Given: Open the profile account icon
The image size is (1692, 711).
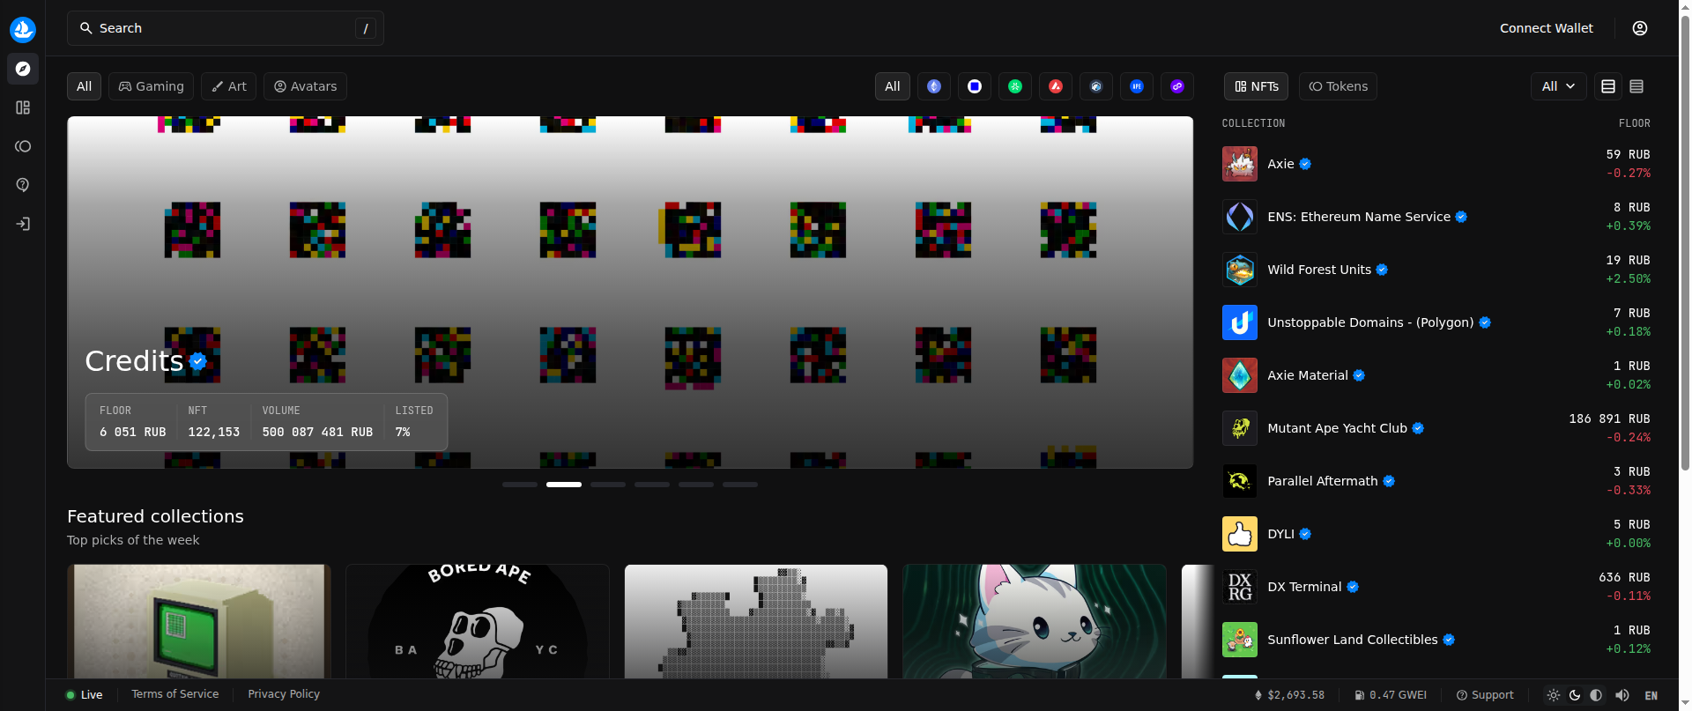Looking at the screenshot, I should 1640,28.
